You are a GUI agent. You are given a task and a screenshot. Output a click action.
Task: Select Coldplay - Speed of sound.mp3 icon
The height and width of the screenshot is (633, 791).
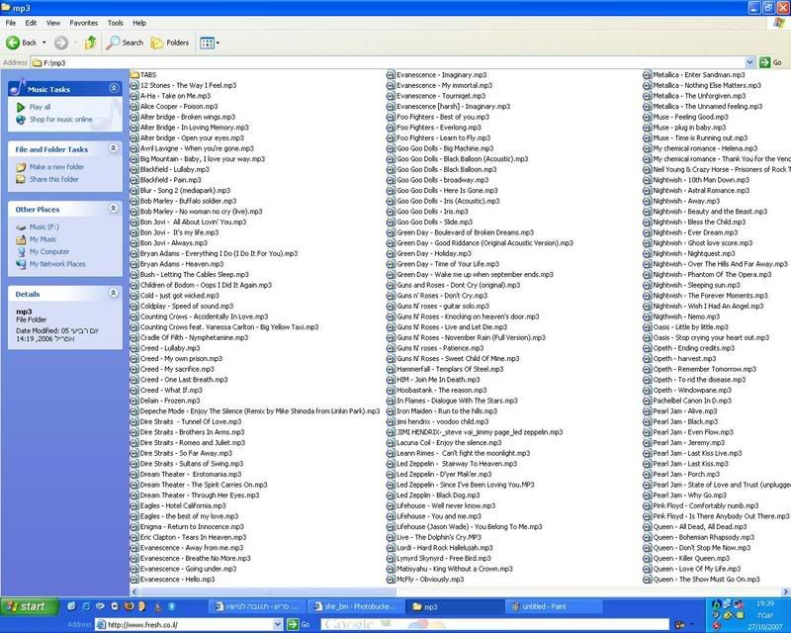(134, 306)
